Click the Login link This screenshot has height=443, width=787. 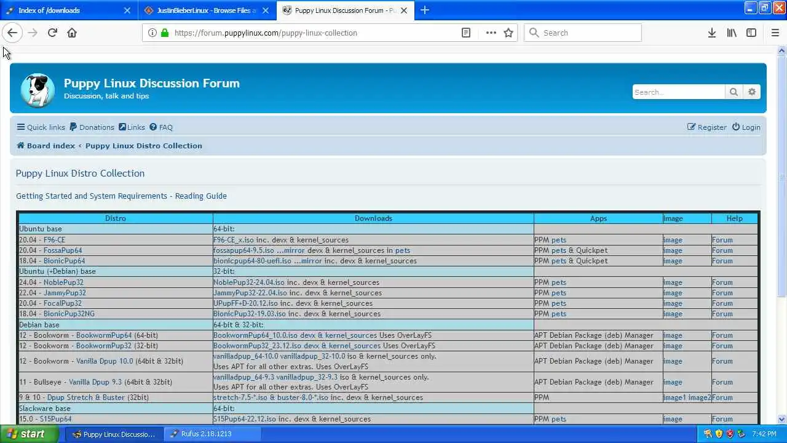[x=746, y=127]
